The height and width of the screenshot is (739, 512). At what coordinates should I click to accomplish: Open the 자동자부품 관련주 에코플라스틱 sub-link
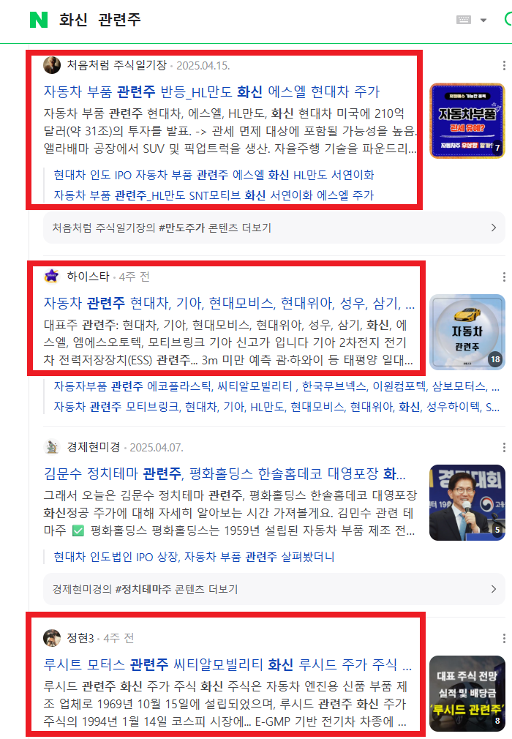(276, 386)
